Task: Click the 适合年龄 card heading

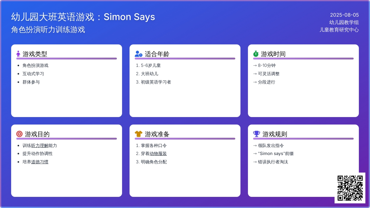Action: pyautogui.click(x=157, y=54)
